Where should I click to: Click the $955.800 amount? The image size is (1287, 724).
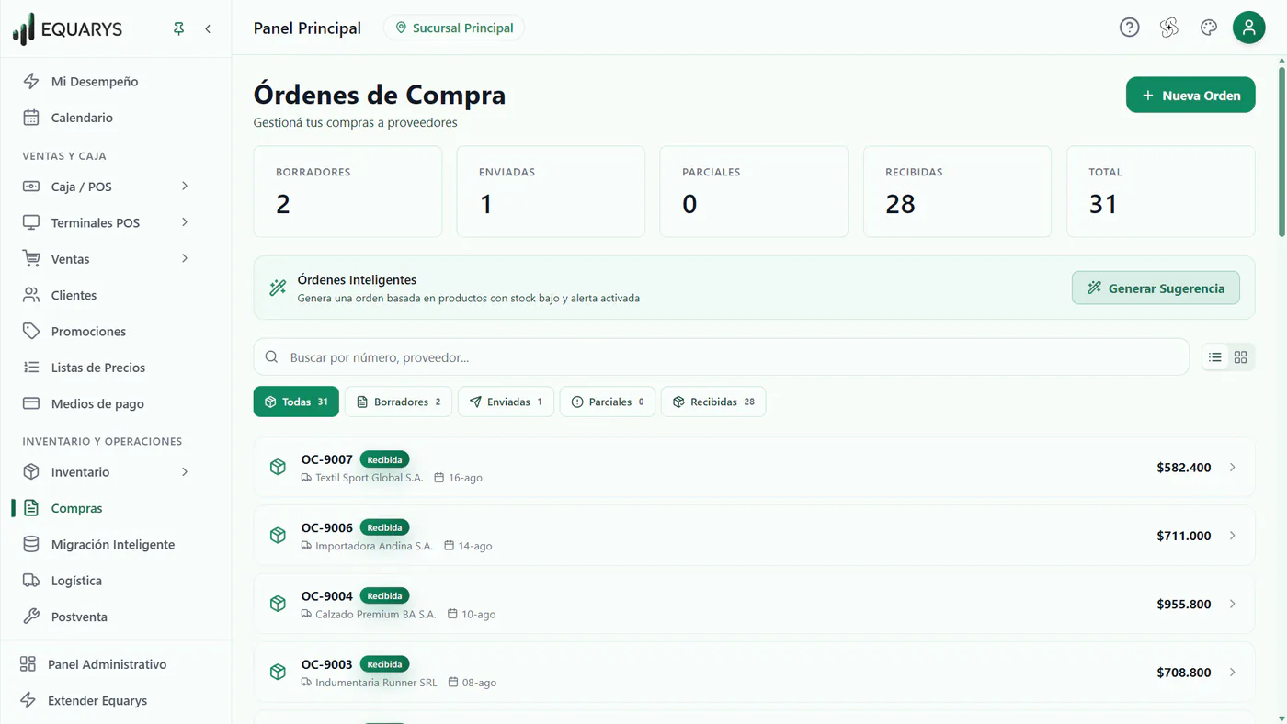tap(1184, 604)
